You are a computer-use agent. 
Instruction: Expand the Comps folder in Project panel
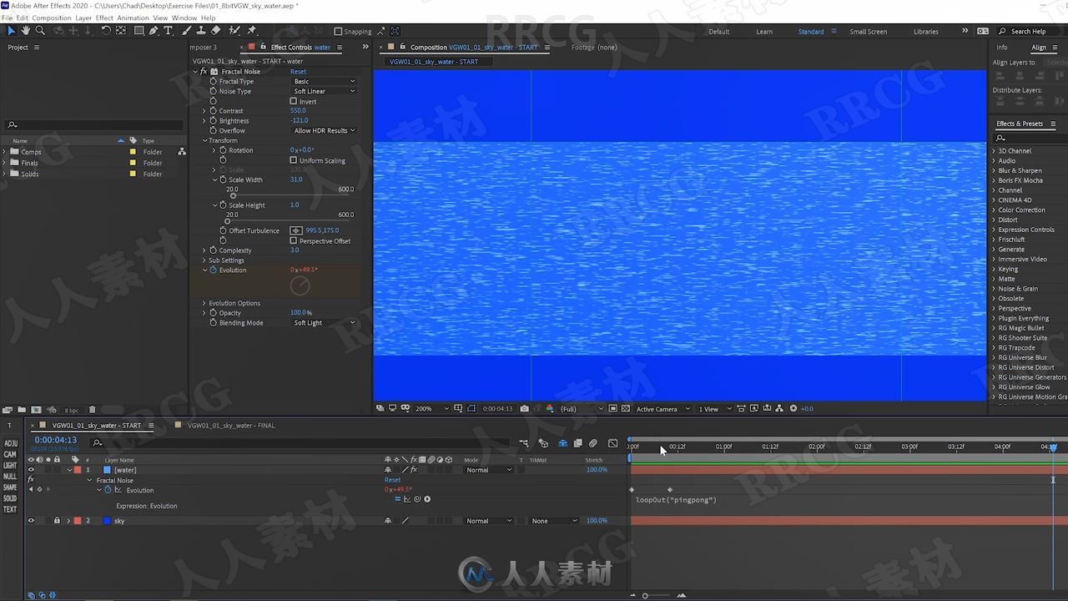tap(5, 152)
